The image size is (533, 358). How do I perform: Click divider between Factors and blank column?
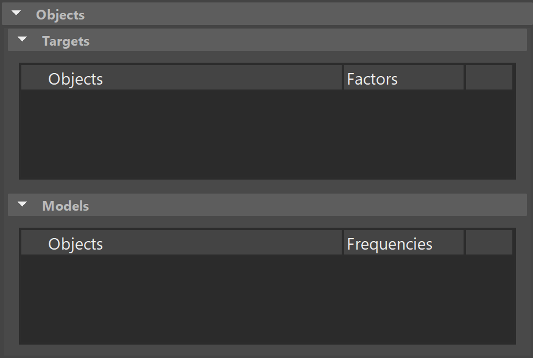click(x=464, y=78)
